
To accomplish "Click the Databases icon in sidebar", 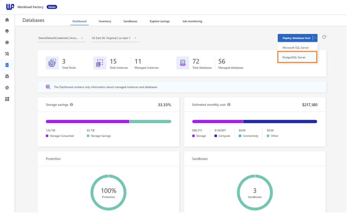I will pos(7,65).
